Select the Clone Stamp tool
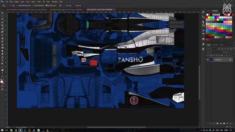 point(2,38)
